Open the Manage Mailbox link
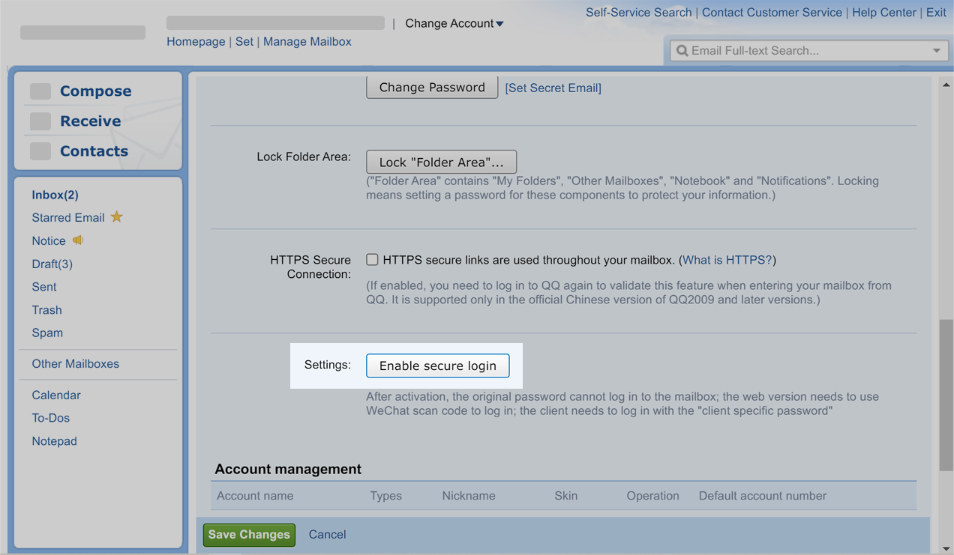 pyautogui.click(x=307, y=42)
